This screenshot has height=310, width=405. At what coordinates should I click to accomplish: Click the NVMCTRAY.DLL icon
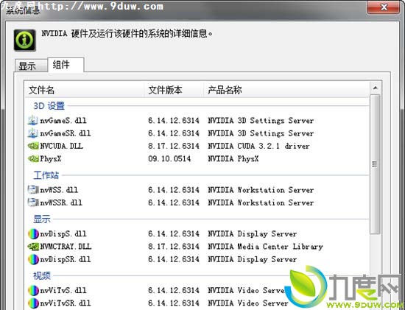tap(33, 247)
